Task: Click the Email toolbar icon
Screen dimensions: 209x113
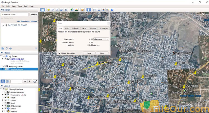Action: coord(95,10)
